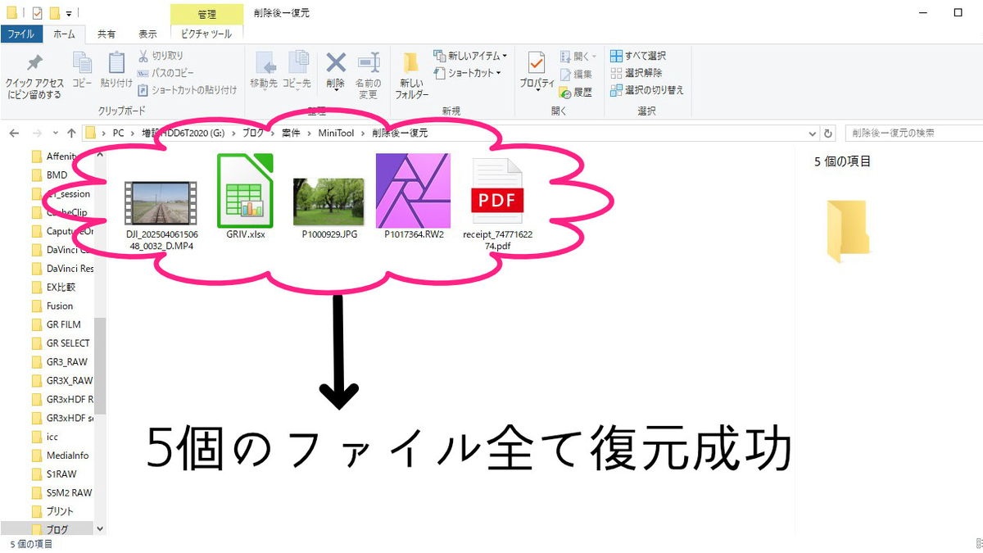Click ブログ in address breadcrumb

(251, 133)
